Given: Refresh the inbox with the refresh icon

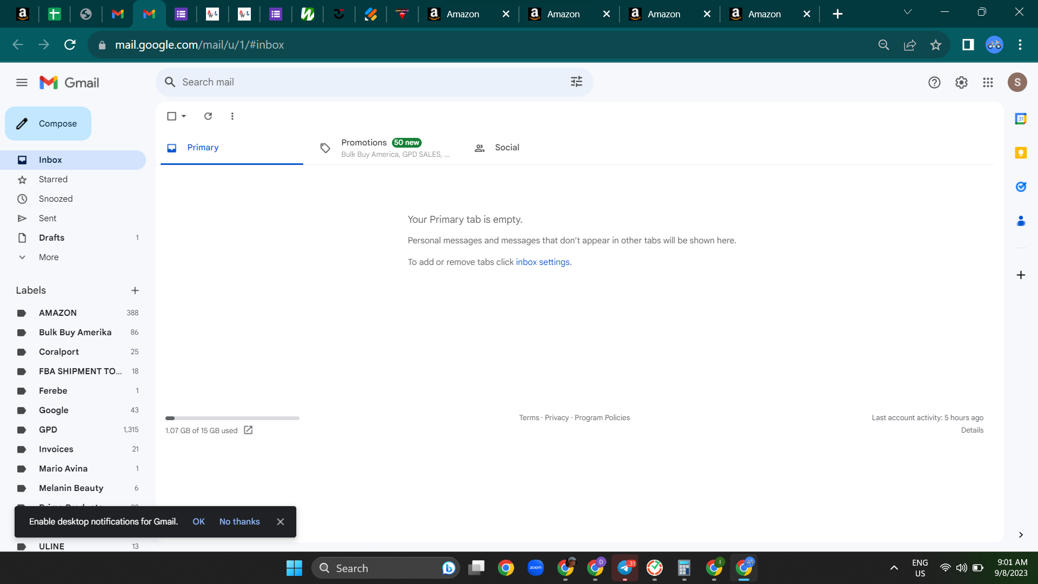Looking at the screenshot, I should pyautogui.click(x=208, y=116).
